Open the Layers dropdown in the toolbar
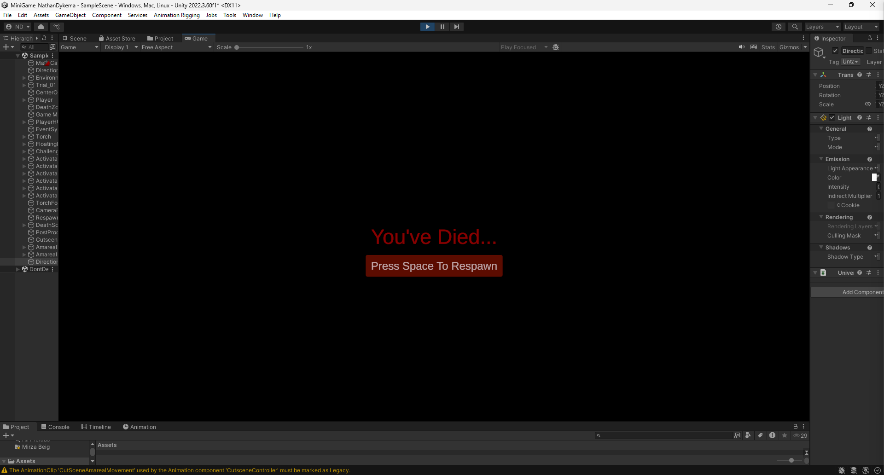Screen dimensions: 884x475 point(822,26)
